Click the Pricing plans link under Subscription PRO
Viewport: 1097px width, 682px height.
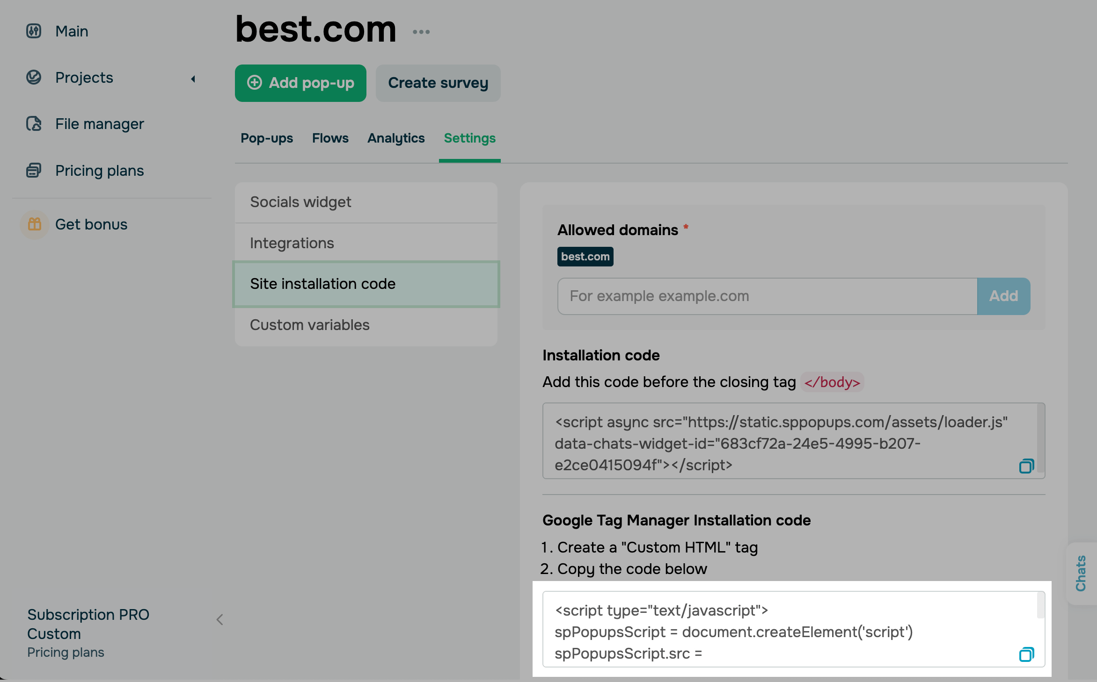click(66, 653)
